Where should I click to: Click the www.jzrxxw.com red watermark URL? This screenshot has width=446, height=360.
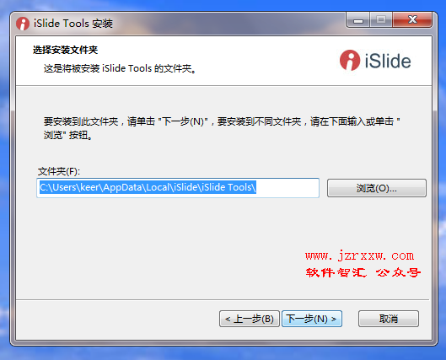pyautogui.click(x=359, y=255)
